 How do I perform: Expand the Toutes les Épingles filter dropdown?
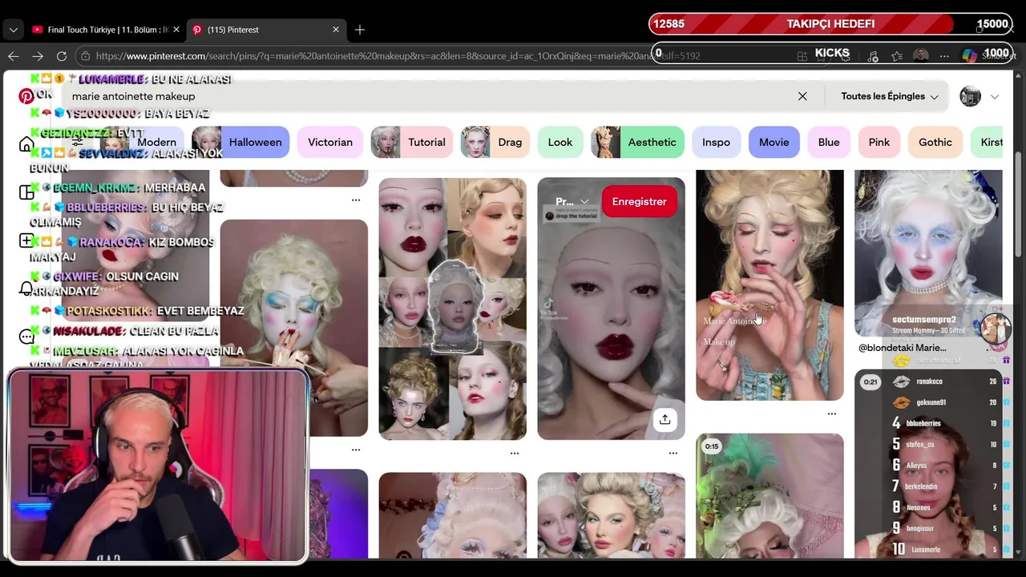(889, 96)
